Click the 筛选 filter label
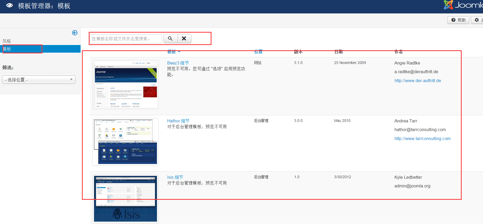Screen dimensions: 483x224 coord(8,68)
